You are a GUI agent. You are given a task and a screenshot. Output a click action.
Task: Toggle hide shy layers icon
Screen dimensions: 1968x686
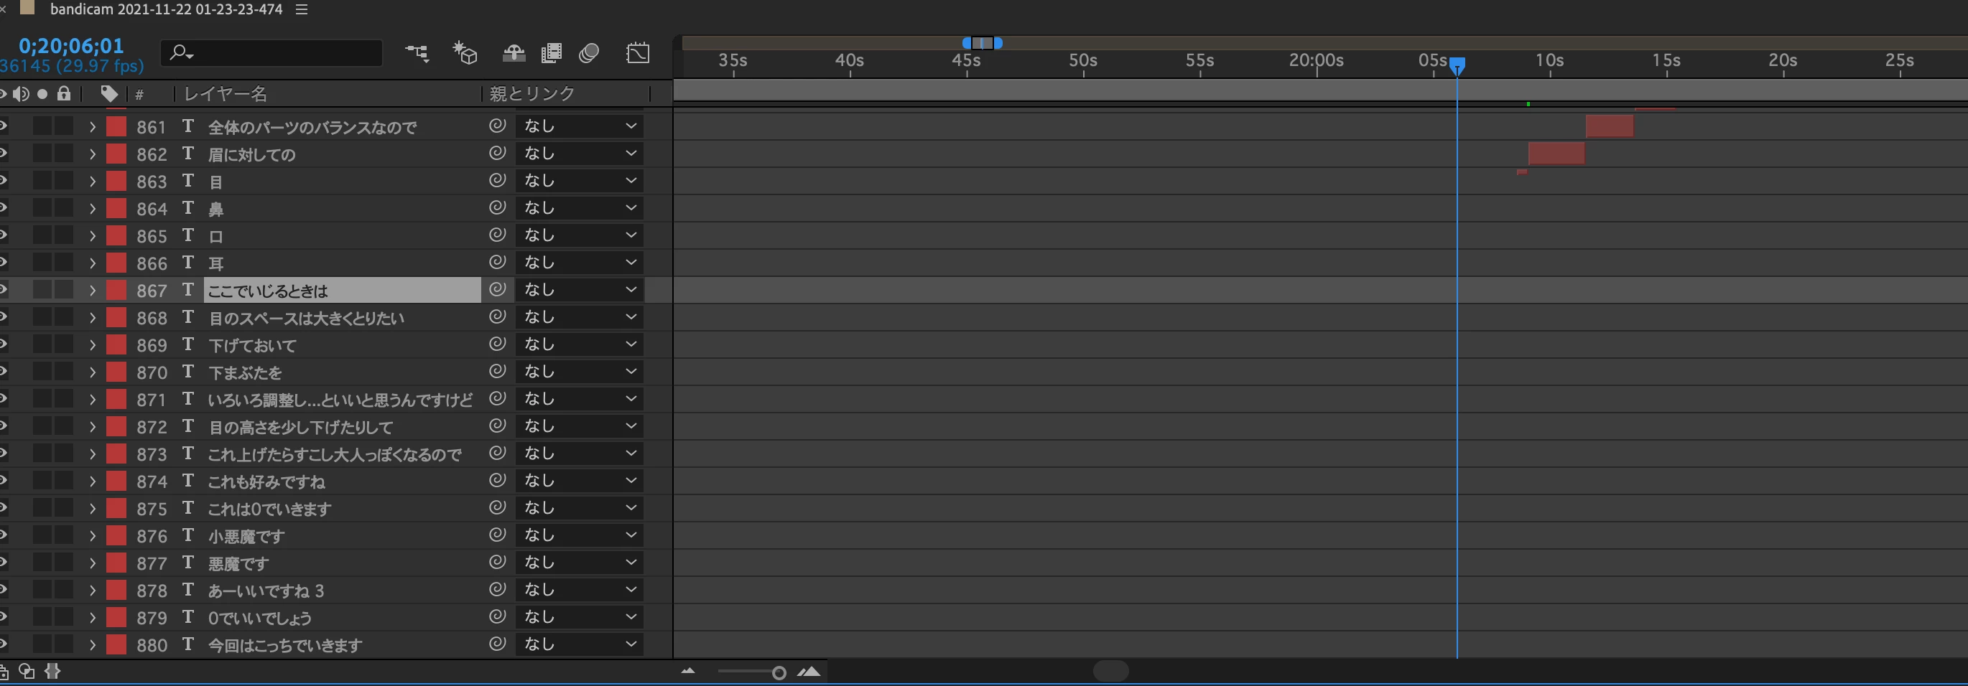tap(514, 52)
